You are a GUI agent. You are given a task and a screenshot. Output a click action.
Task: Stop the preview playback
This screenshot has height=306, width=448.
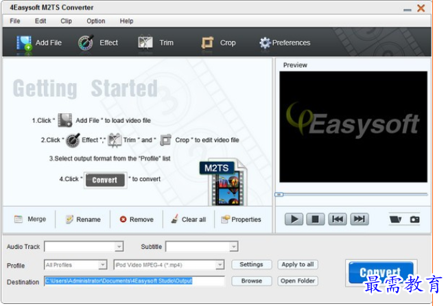[316, 220]
